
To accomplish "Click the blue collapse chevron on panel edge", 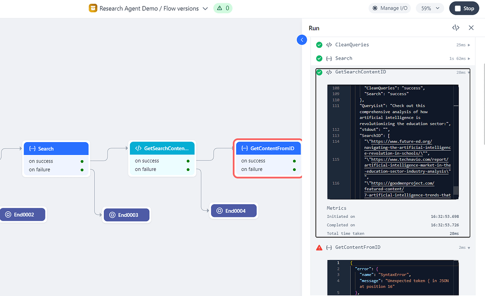I will tap(302, 40).
